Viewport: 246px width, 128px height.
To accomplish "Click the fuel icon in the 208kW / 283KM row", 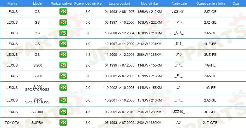I will click(63, 55).
